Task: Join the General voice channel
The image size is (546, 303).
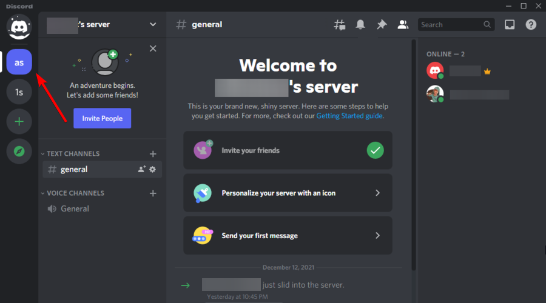Action: pyautogui.click(x=102, y=208)
